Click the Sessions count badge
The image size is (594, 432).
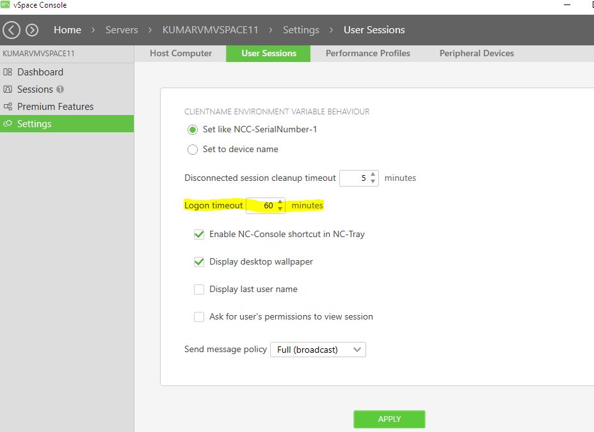[x=60, y=89]
